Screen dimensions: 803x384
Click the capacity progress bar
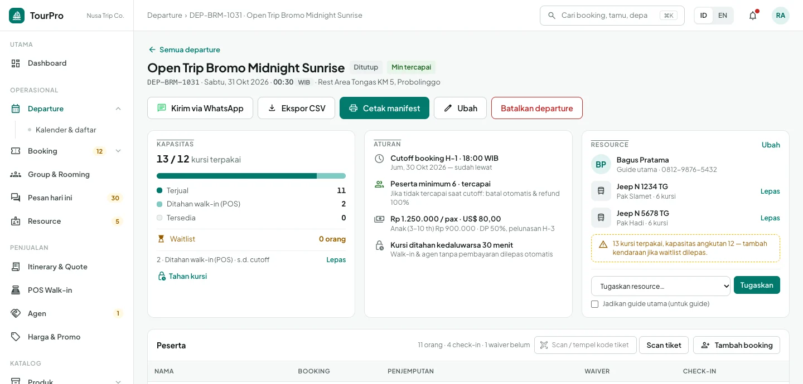[x=251, y=176]
